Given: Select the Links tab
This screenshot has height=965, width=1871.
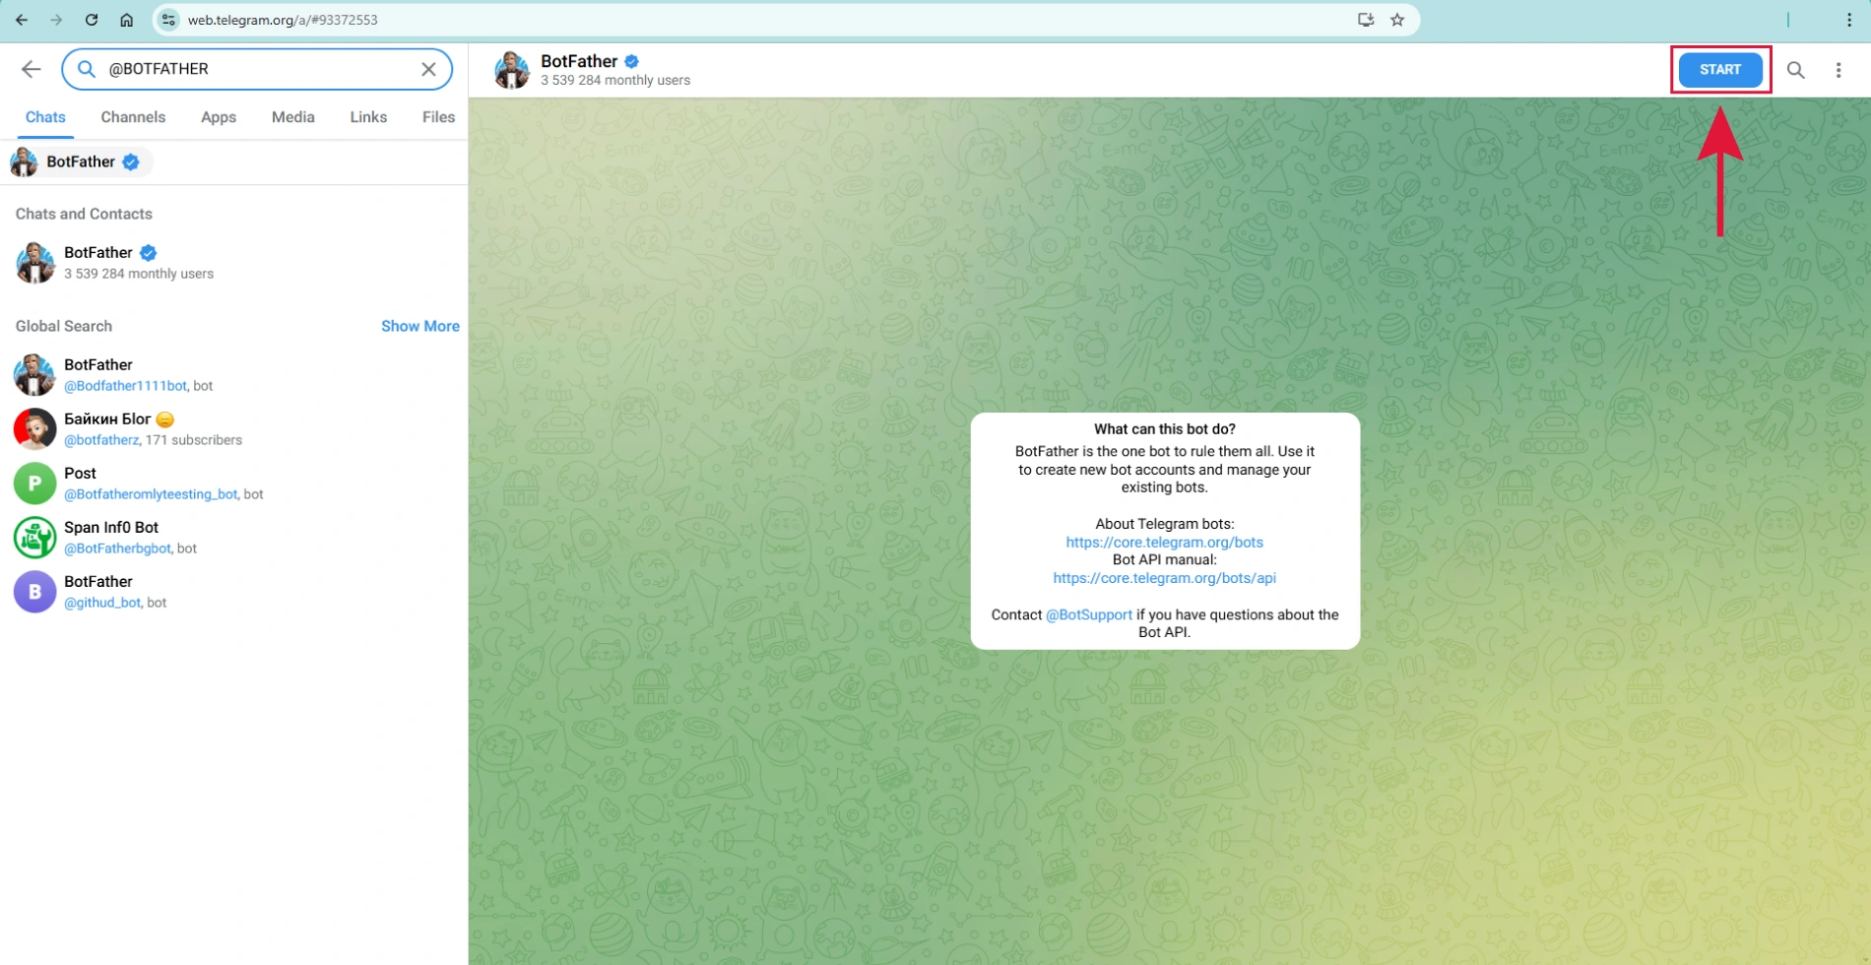Looking at the screenshot, I should click(368, 117).
